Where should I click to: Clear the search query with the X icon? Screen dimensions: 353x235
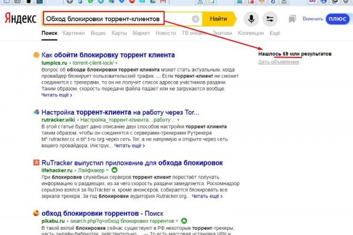tap(196, 19)
